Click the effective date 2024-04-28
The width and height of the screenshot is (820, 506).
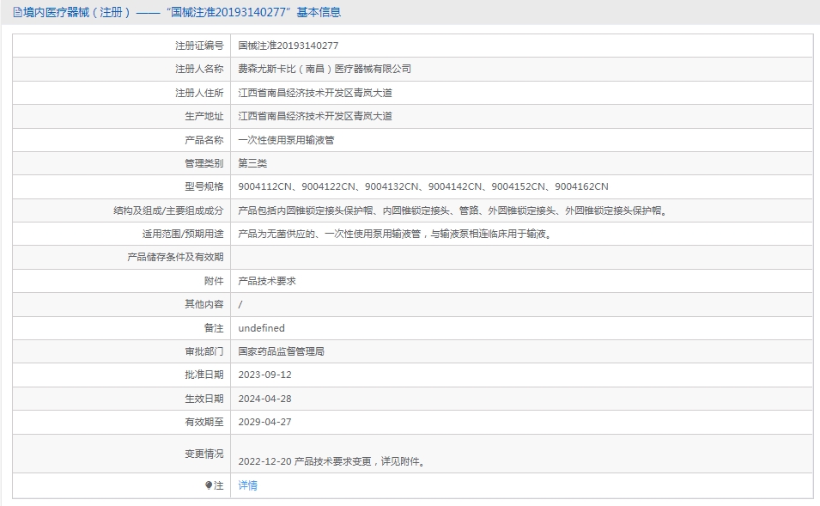[264, 399]
